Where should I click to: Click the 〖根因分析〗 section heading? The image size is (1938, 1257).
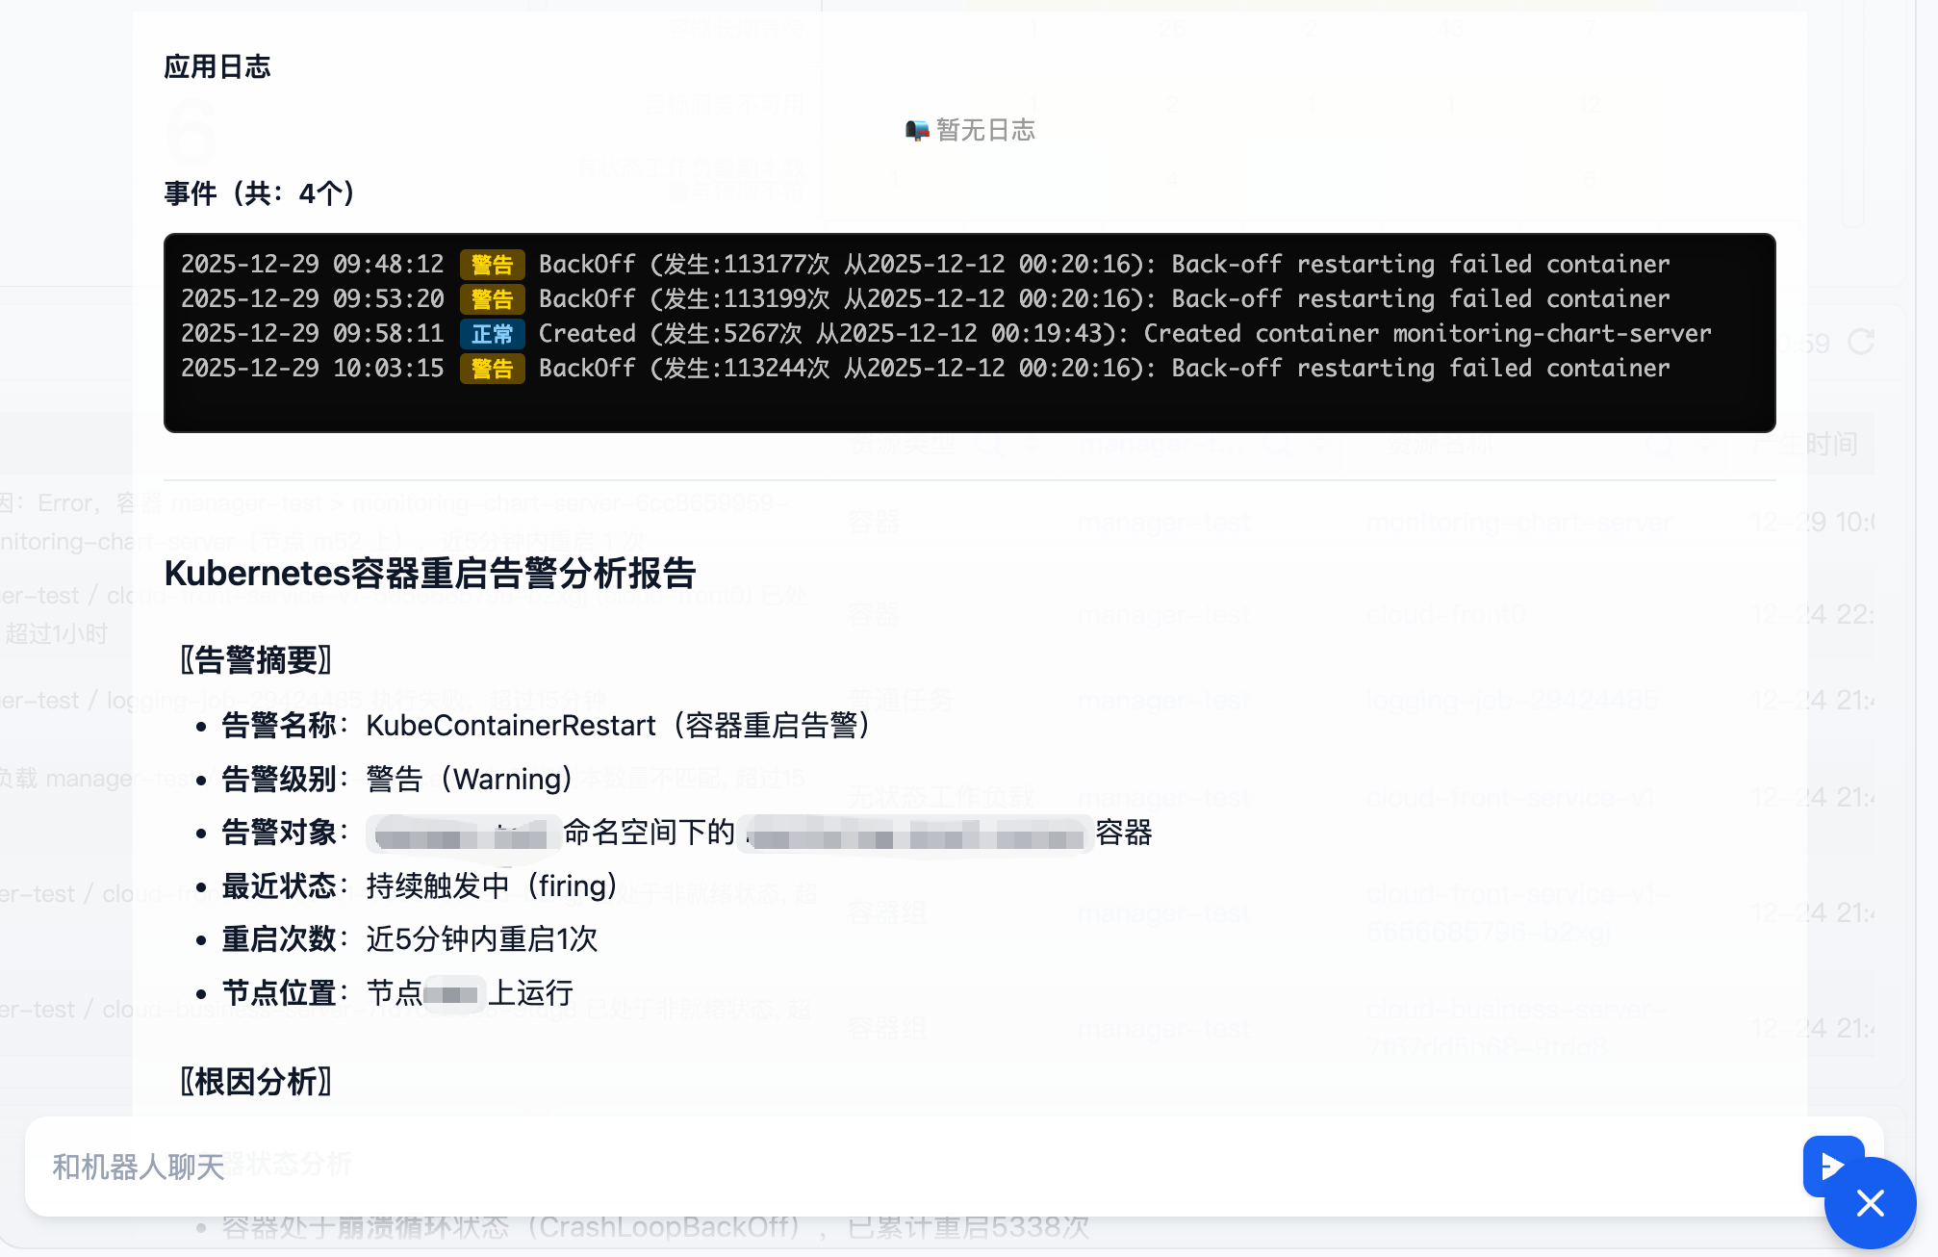tap(256, 1082)
